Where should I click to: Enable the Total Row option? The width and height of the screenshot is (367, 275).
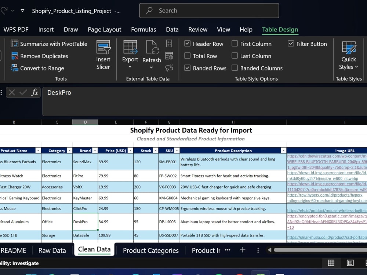coord(187,56)
